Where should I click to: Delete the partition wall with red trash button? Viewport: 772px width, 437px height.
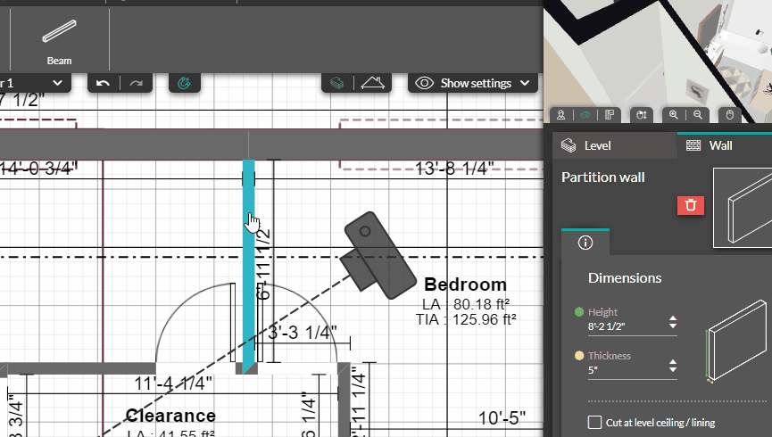[x=690, y=205]
